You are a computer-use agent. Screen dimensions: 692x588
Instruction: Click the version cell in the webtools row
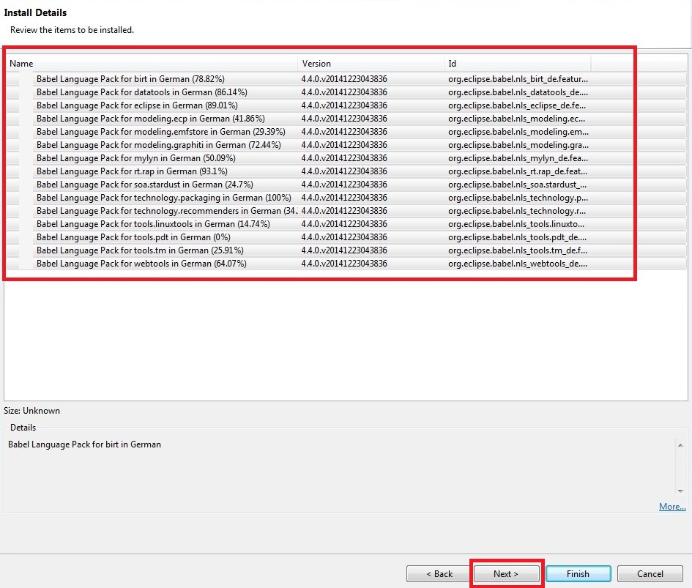coord(344,264)
